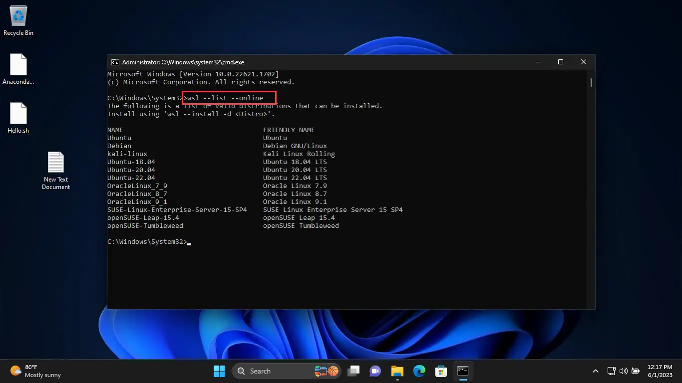Click 'openSUSE-Leap-15.4' in the list
The height and width of the screenshot is (383, 682).
[x=143, y=218]
